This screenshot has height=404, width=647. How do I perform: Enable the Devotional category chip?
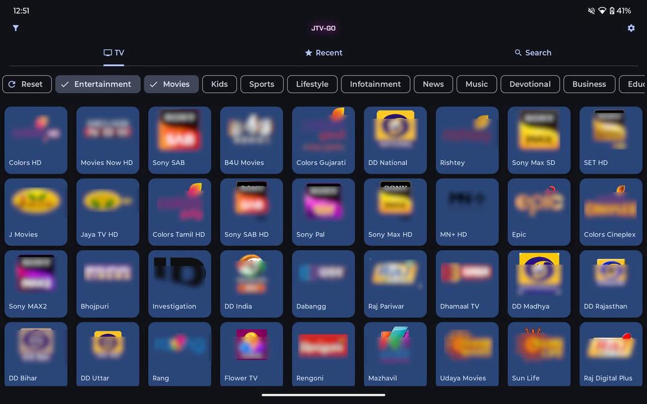[x=530, y=84]
